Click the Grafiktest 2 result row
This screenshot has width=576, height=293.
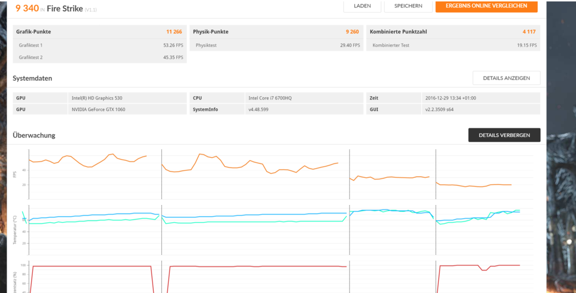pyautogui.click(x=100, y=57)
